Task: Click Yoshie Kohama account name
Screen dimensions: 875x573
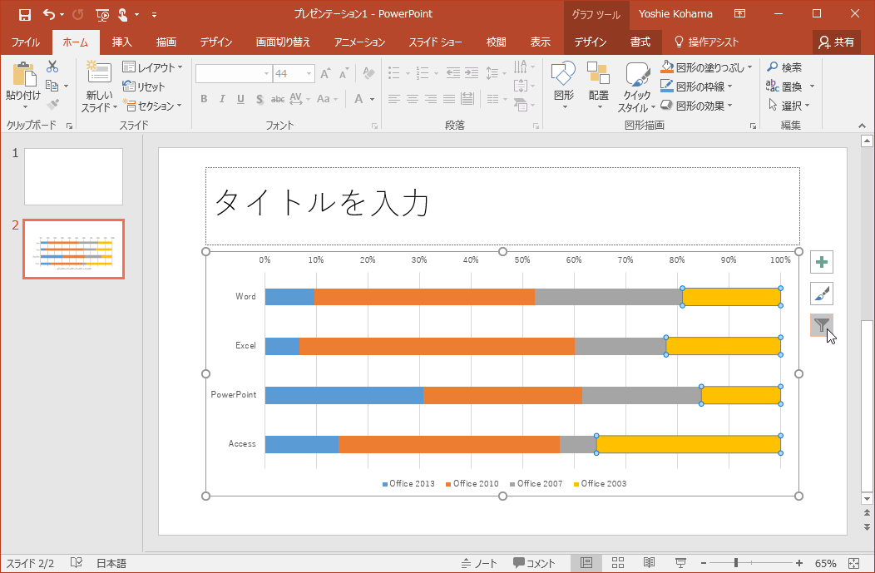Action: coord(675,14)
